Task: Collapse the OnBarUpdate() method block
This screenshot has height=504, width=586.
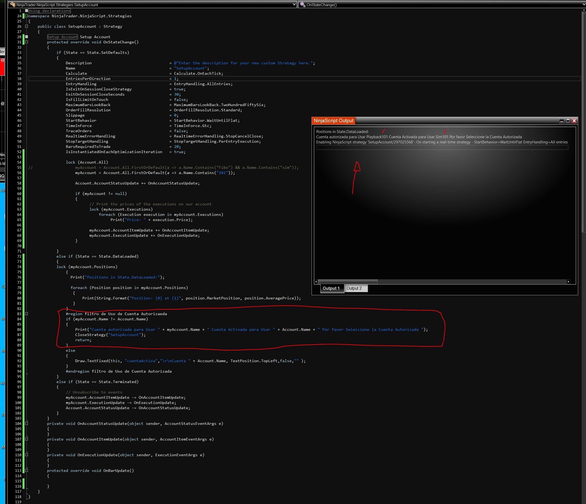Action: pos(27,470)
